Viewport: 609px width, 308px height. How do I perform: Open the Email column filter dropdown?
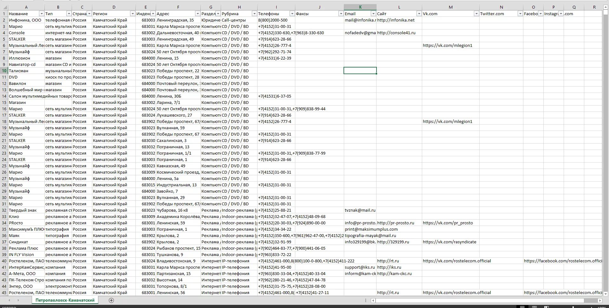tap(373, 14)
